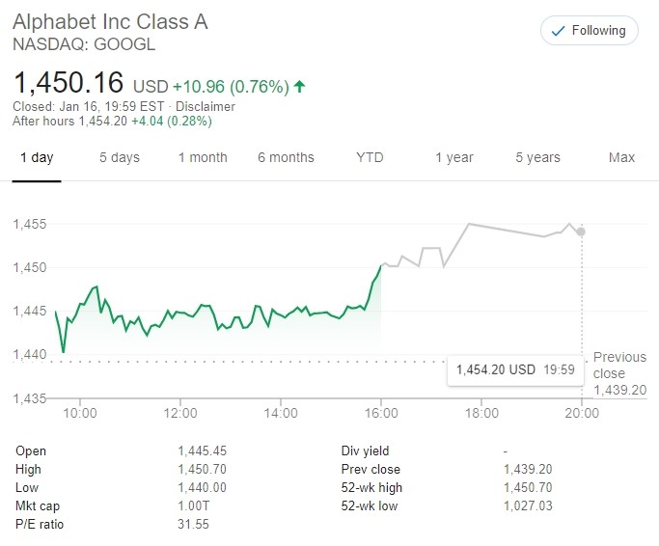Click the Alphabet Inc Class A title

point(111,22)
